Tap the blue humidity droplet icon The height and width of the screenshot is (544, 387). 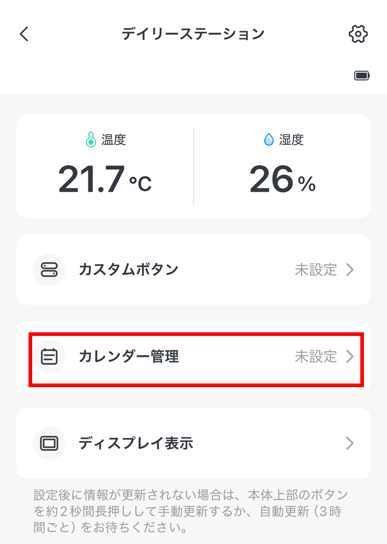click(269, 140)
